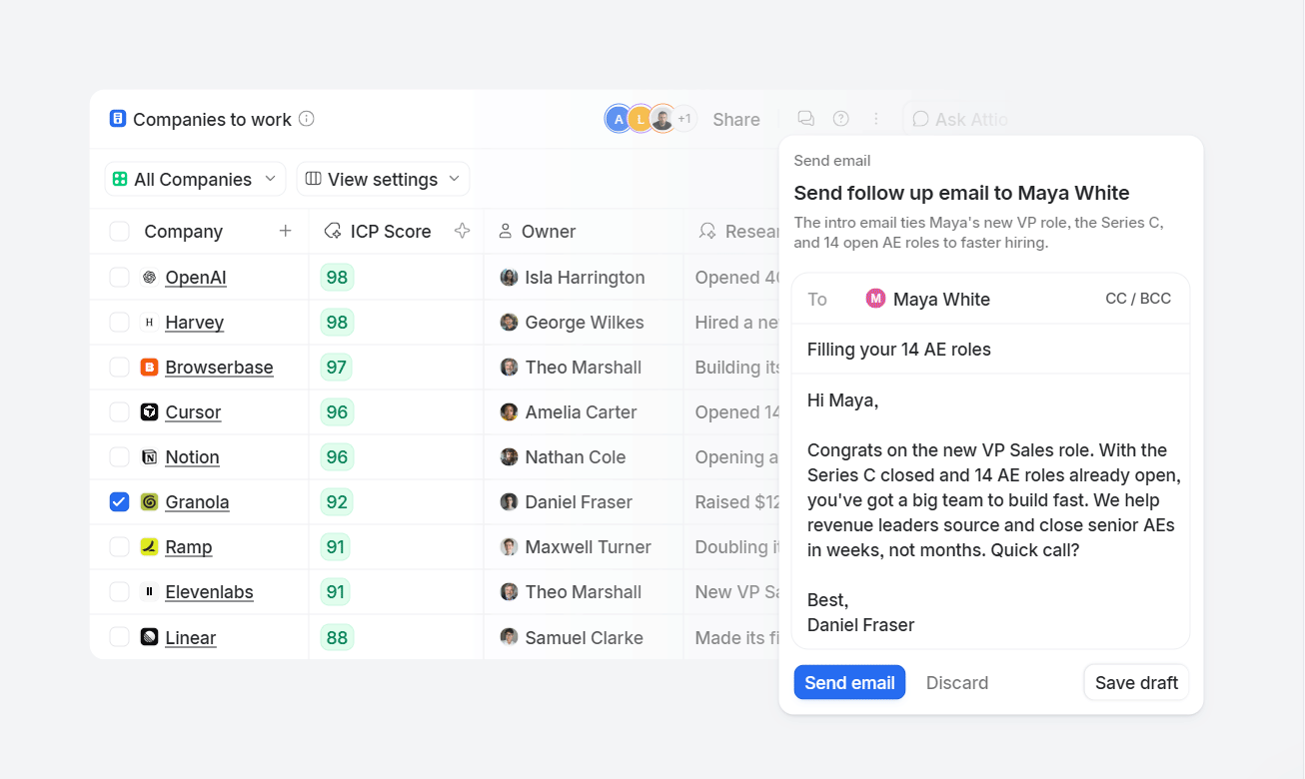Click the +1 collaborators avatar badge
The image size is (1305, 779).
coord(684,119)
